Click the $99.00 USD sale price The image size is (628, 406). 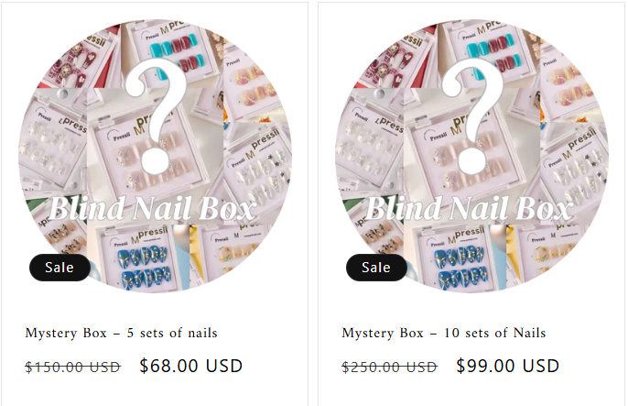pyautogui.click(x=508, y=366)
